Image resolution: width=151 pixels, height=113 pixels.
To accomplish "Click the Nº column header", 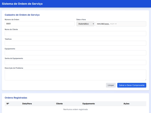I will point(8,104).
